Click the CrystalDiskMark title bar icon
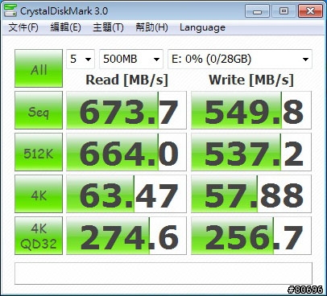 point(10,10)
